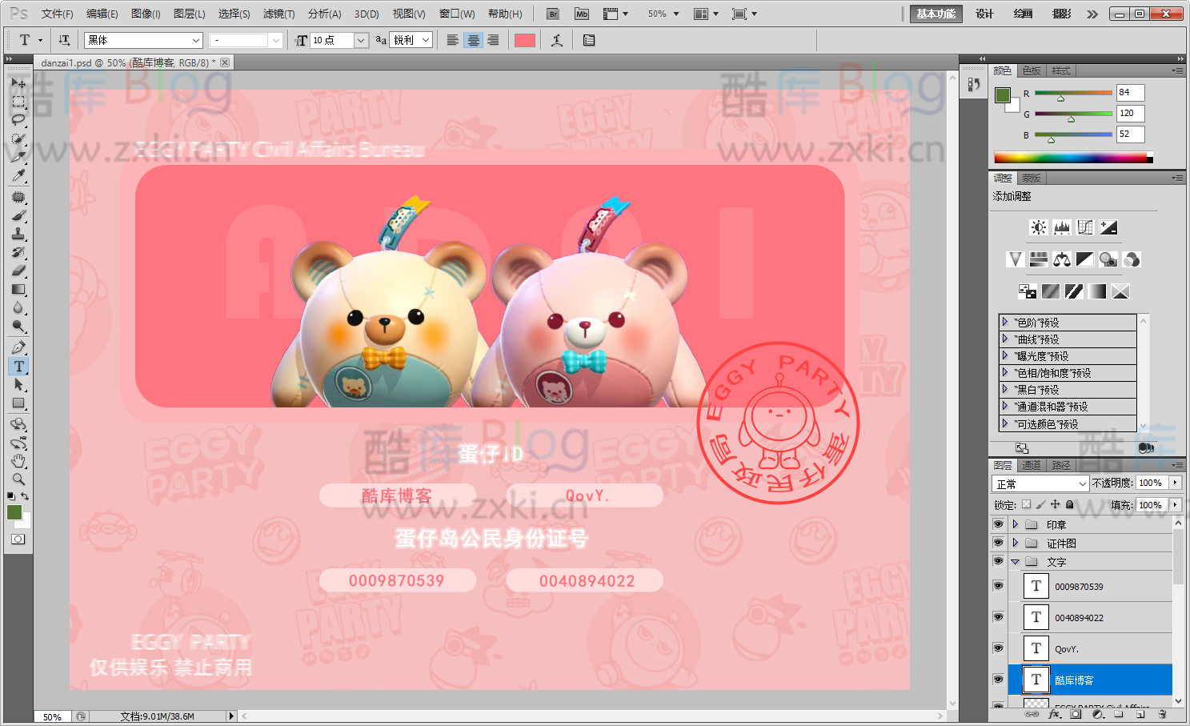Launch Bridge with the Br icon
The height and width of the screenshot is (726, 1190).
pos(553,14)
